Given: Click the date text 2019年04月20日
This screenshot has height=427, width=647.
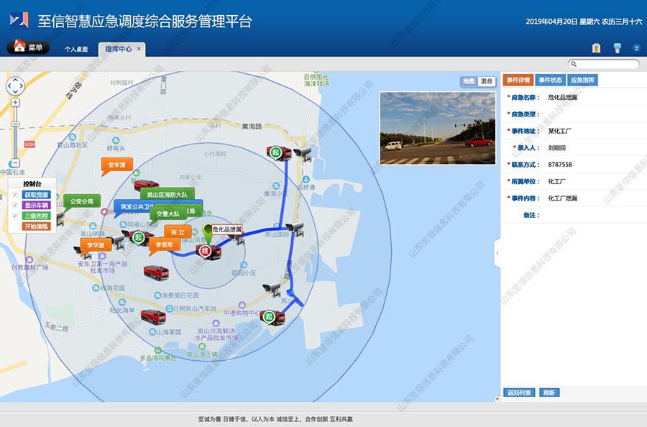Looking at the screenshot, I should point(551,22).
